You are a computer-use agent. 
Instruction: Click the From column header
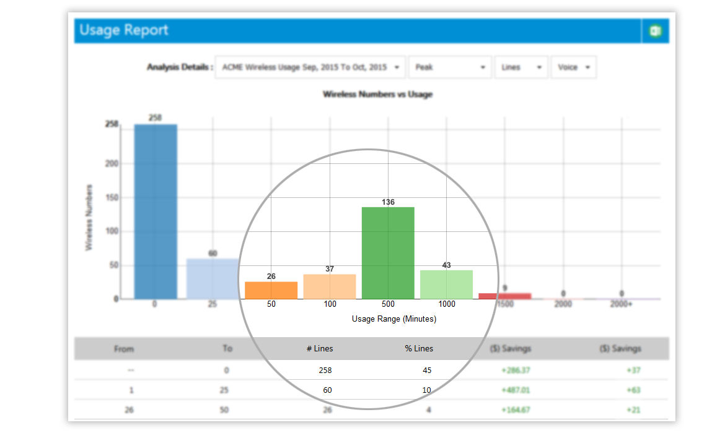(124, 349)
